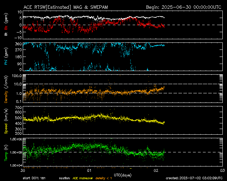This screenshot has height=181, width=227.
Task: Click the yellow Speed (km/s) axis label
Action: click(x=6, y=121)
